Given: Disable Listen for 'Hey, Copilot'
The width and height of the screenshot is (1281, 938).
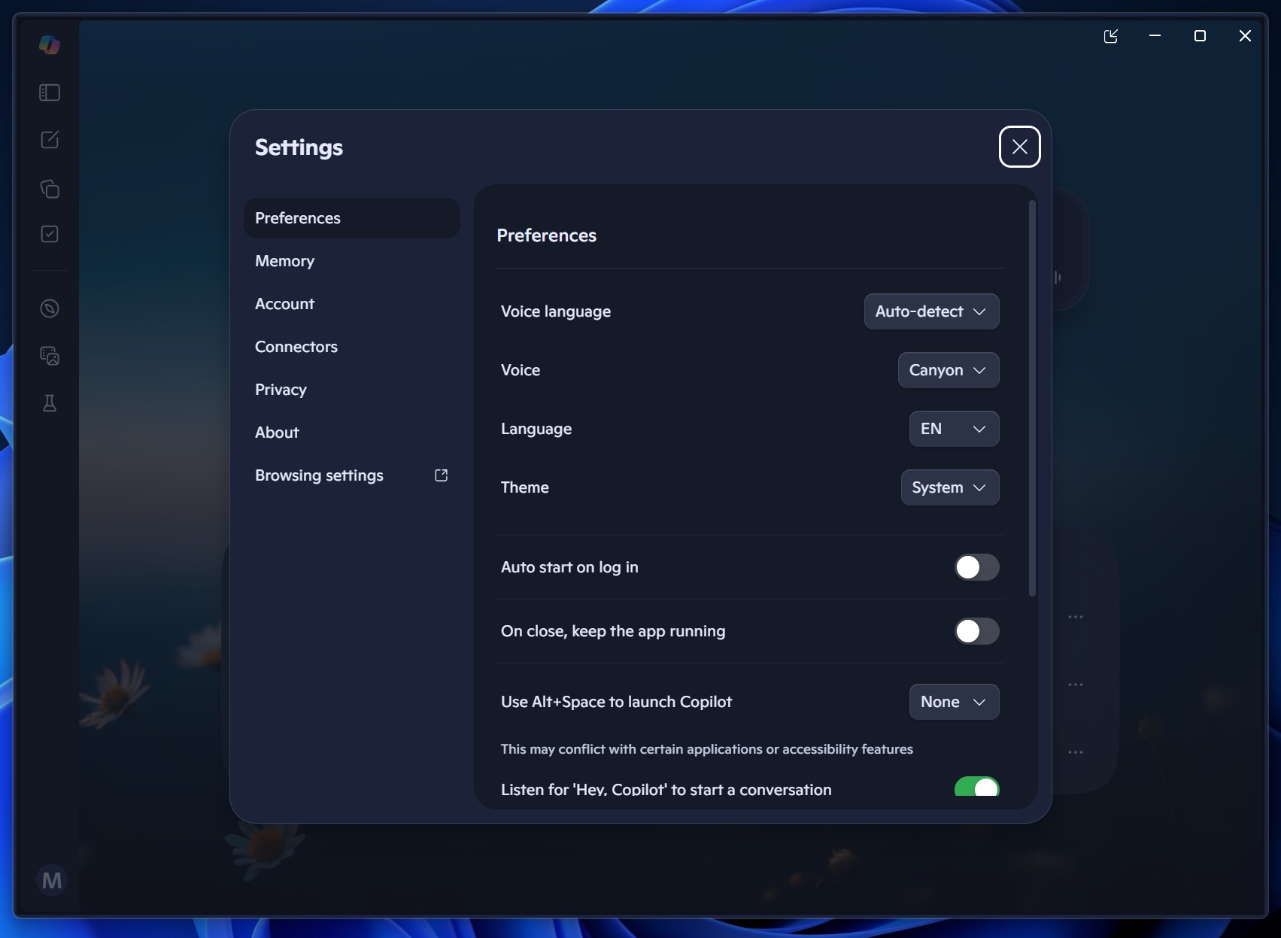Looking at the screenshot, I should (x=976, y=788).
